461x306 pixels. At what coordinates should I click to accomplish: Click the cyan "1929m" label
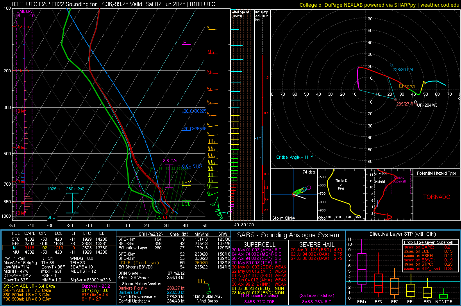[x=53, y=189]
